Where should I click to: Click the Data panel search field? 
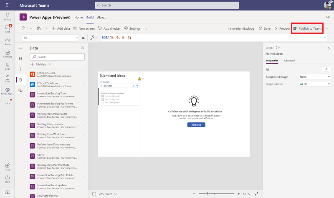tap(57, 57)
